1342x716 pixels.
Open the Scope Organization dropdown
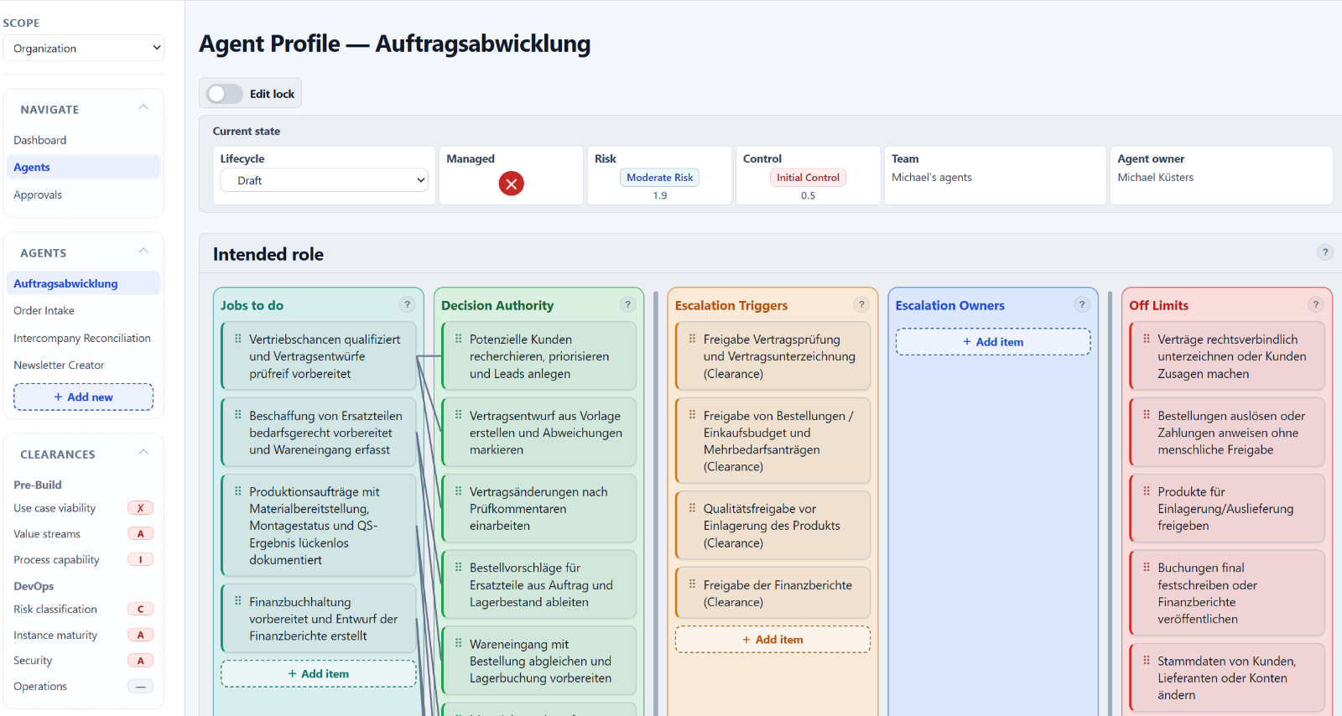coord(84,48)
